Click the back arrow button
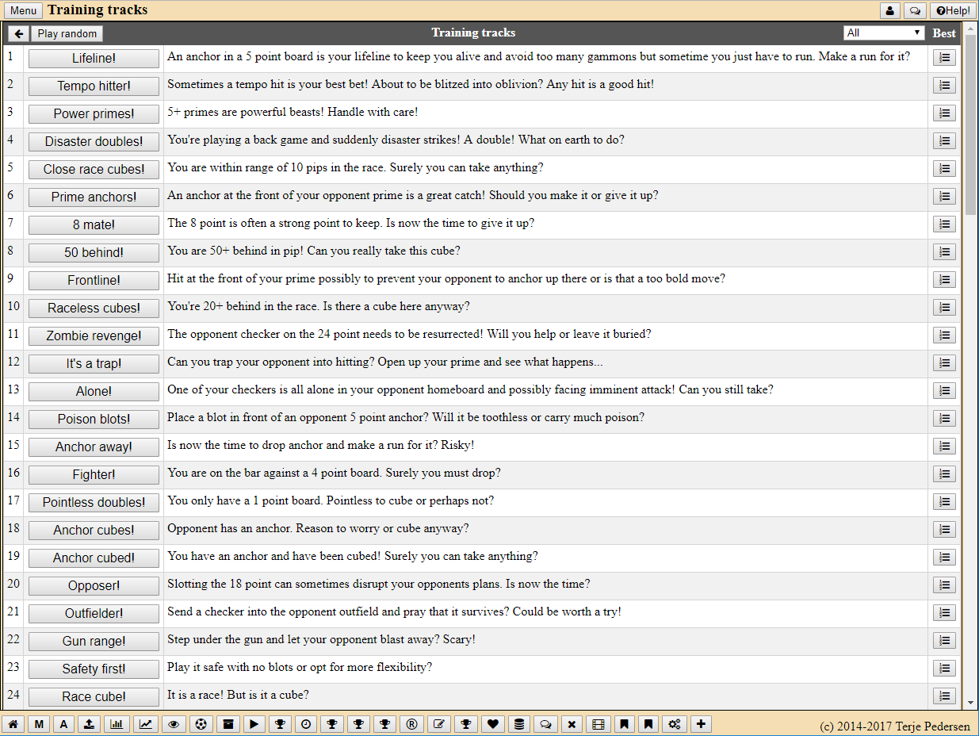This screenshot has width=979, height=736. coord(18,33)
